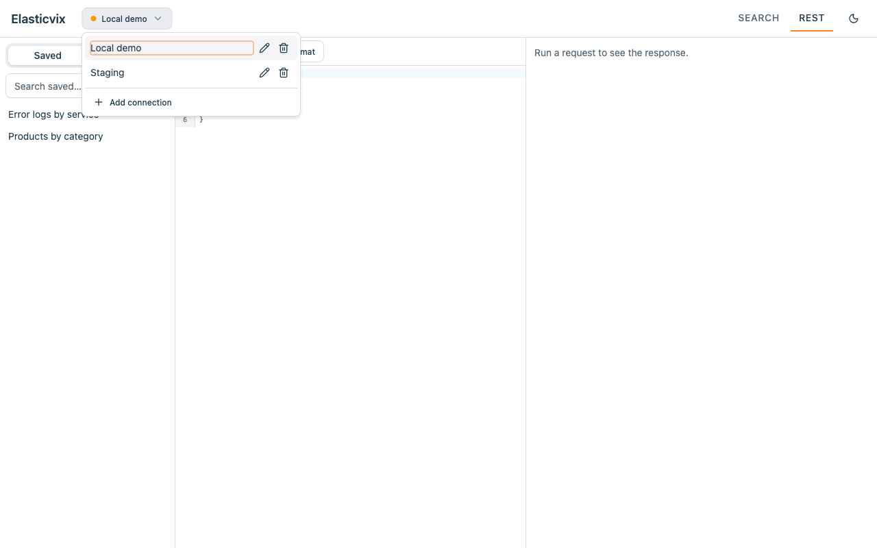Delete the Local demo connection
Image resolution: width=877 pixels, height=548 pixels.
pos(284,48)
